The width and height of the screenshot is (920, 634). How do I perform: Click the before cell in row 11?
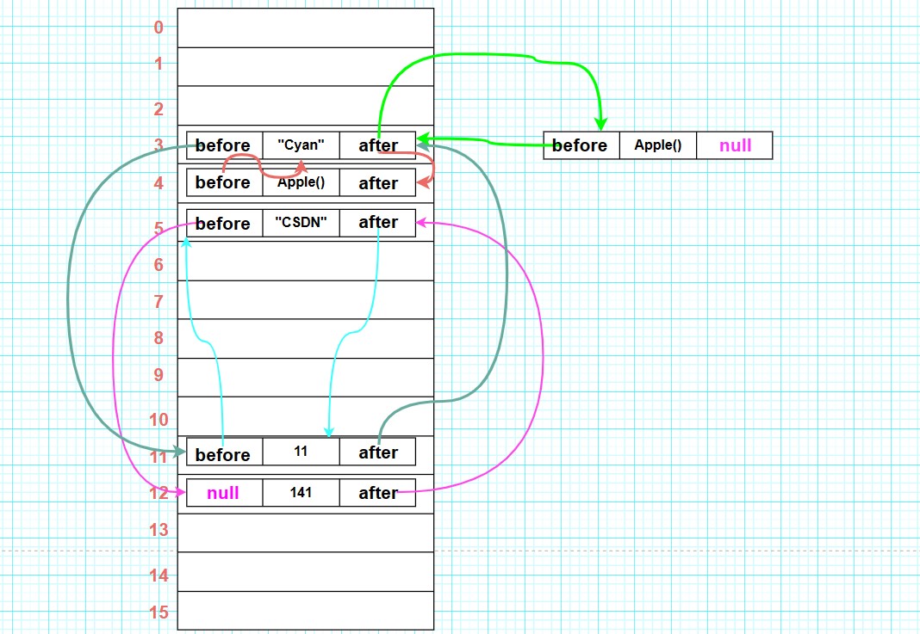pyautogui.click(x=224, y=451)
